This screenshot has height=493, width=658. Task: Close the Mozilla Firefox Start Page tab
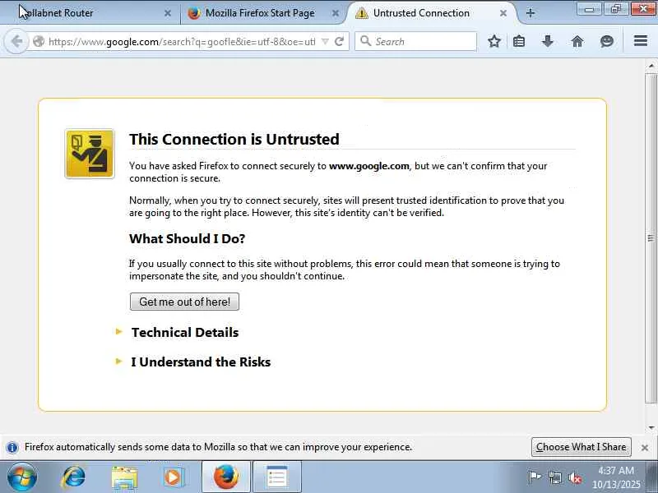[336, 13]
